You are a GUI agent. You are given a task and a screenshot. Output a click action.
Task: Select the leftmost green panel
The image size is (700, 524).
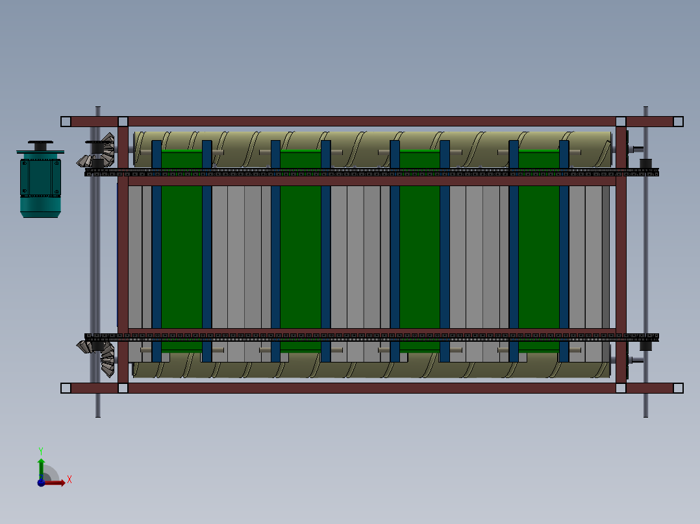click(182, 251)
